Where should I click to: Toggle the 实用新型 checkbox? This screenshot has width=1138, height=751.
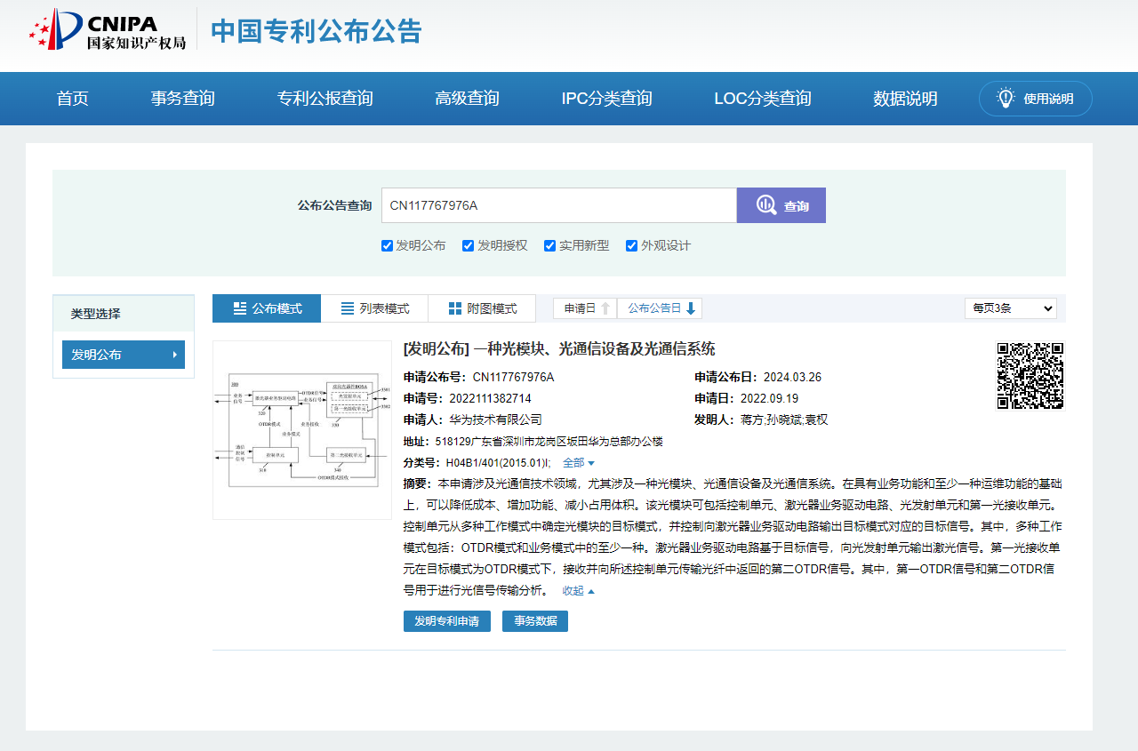(549, 246)
